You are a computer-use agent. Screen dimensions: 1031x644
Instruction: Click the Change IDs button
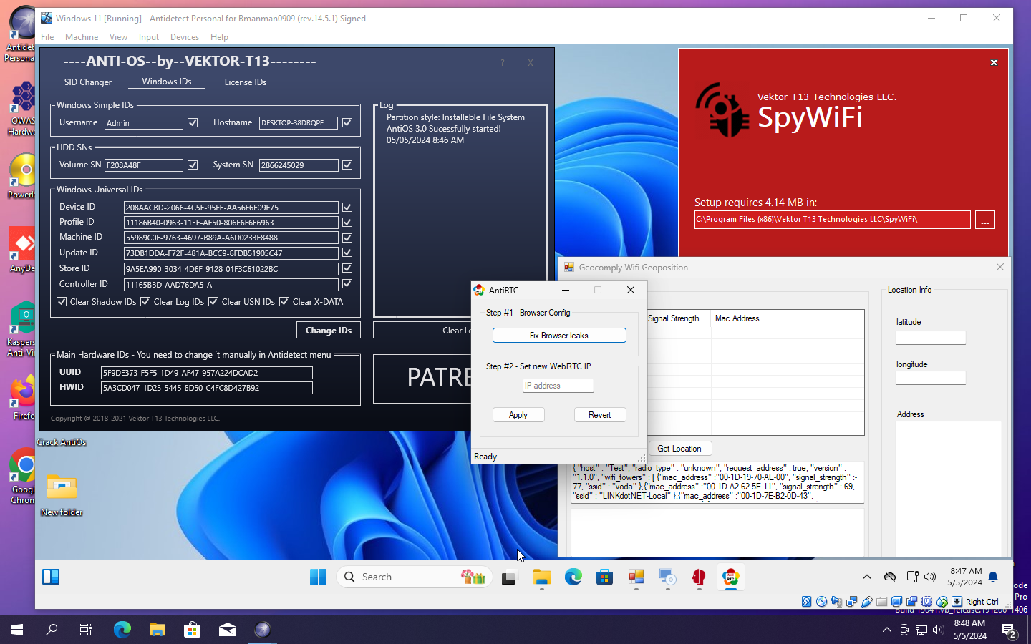point(329,331)
